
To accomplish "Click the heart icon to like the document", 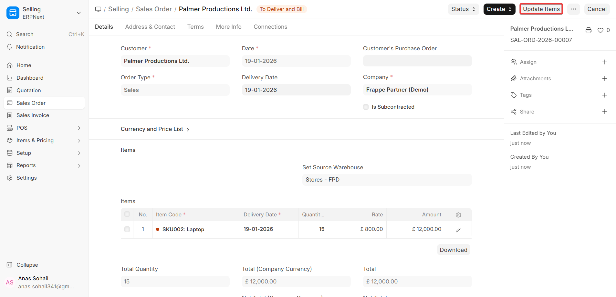I will (600, 30).
